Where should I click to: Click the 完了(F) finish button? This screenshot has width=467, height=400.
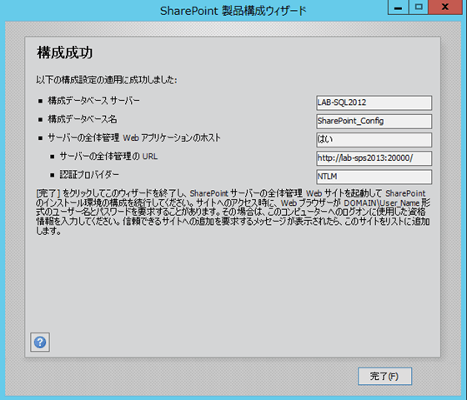point(384,376)
